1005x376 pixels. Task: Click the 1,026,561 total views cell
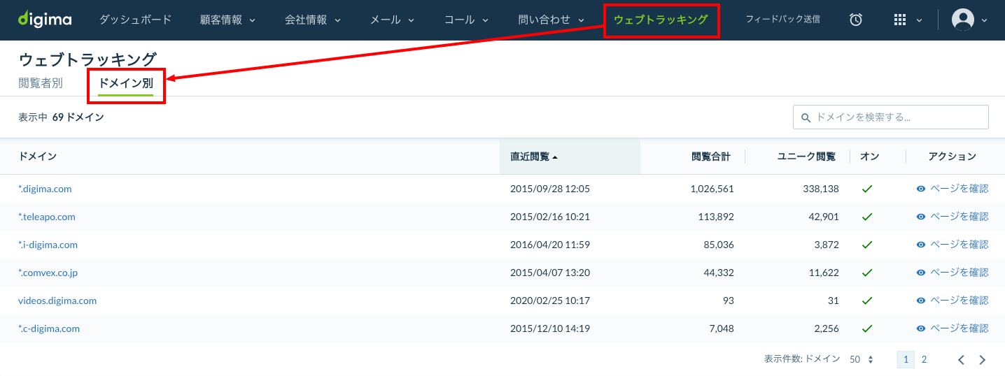click(x=712, y=189)
